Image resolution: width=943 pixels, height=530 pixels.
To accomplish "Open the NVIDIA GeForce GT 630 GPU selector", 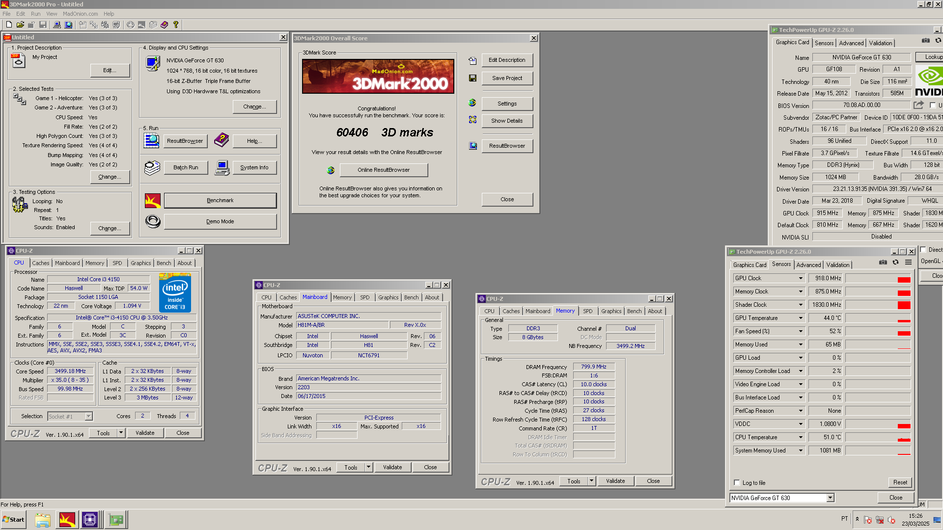I will [x=782, y=498].
